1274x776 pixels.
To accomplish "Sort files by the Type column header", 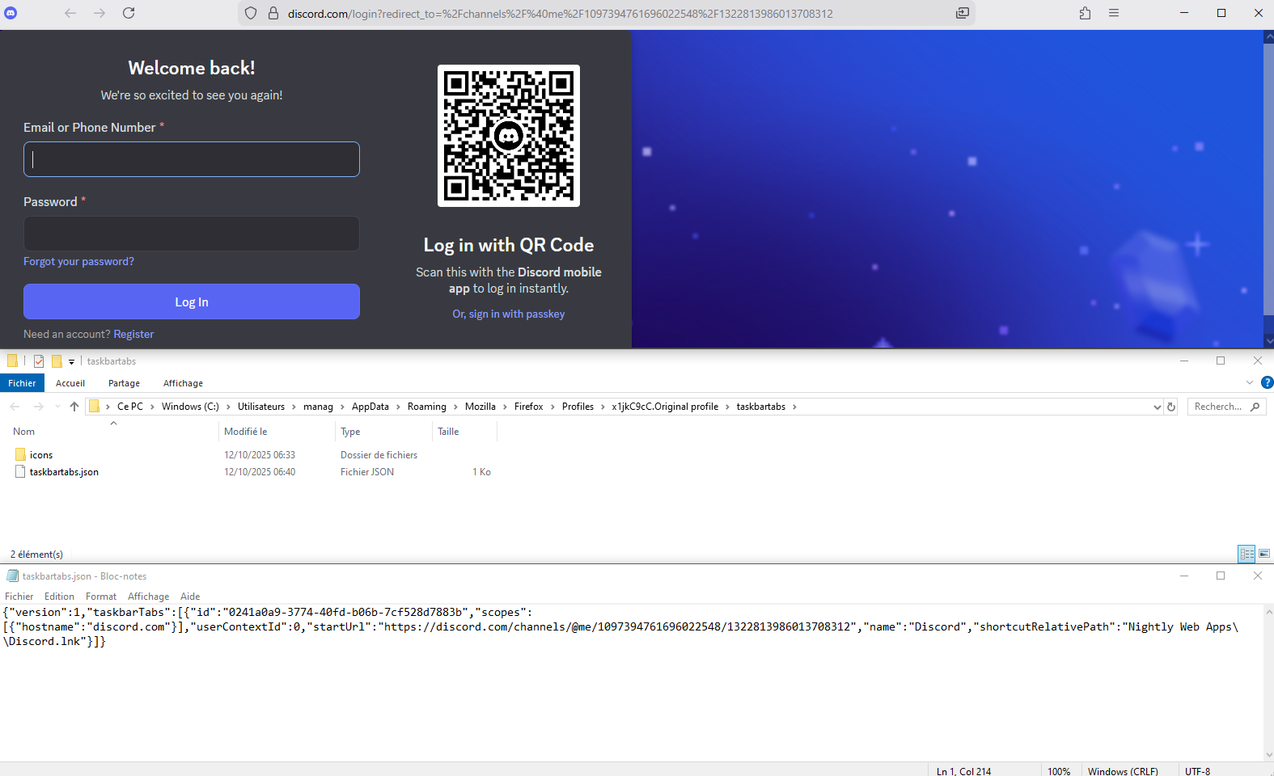I will pyautogui.click(x=383, y=432).
